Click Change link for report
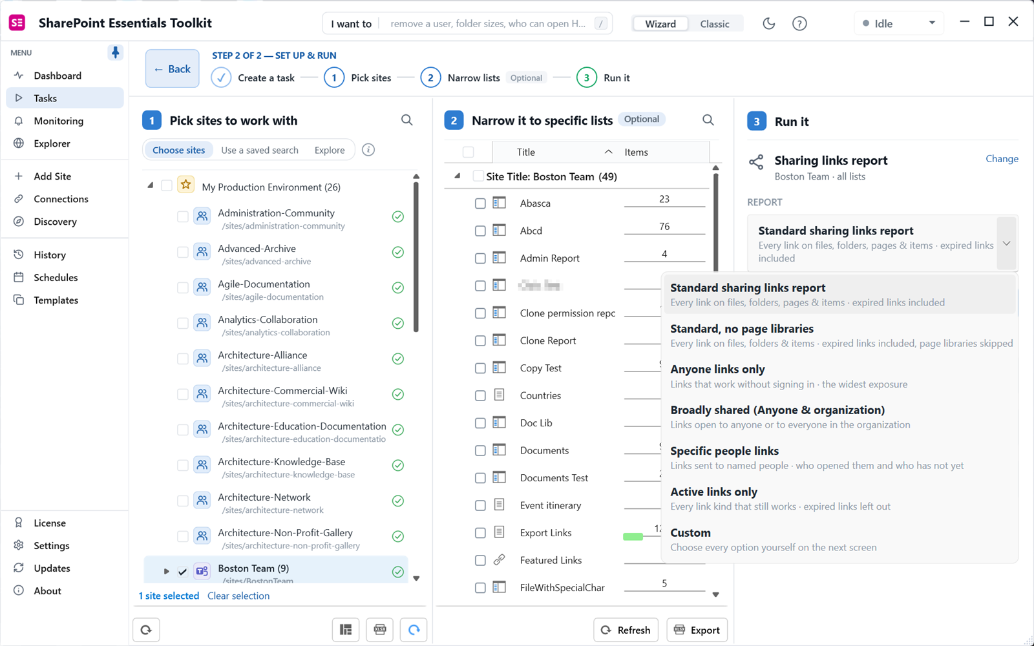This screenshot has width=1034, height=646. [1002, 159]
